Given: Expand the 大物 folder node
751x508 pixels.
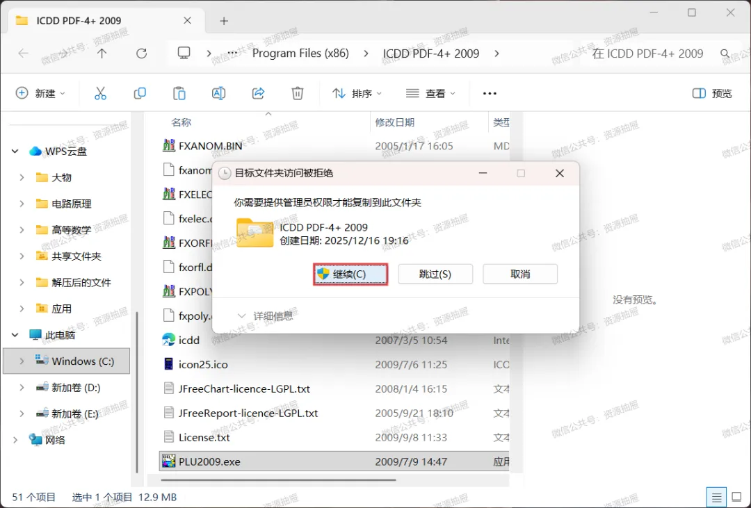Looking at the screenshot, I should (22, 178).
